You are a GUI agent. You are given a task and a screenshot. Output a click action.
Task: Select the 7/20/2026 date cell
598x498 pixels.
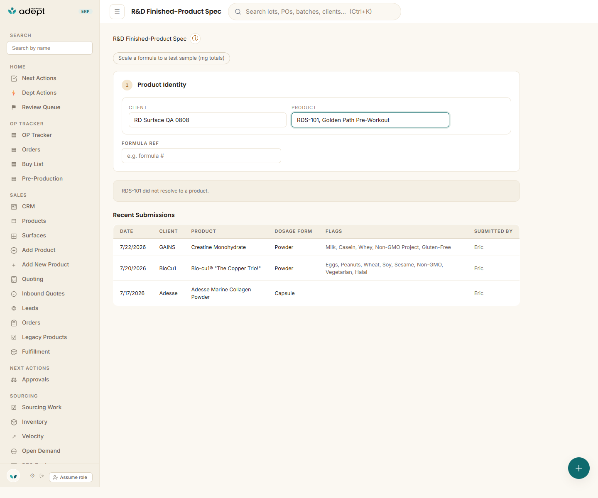[133, 269]
